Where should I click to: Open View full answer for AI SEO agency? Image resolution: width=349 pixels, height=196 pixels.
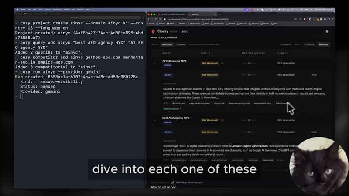click(172, 109)
